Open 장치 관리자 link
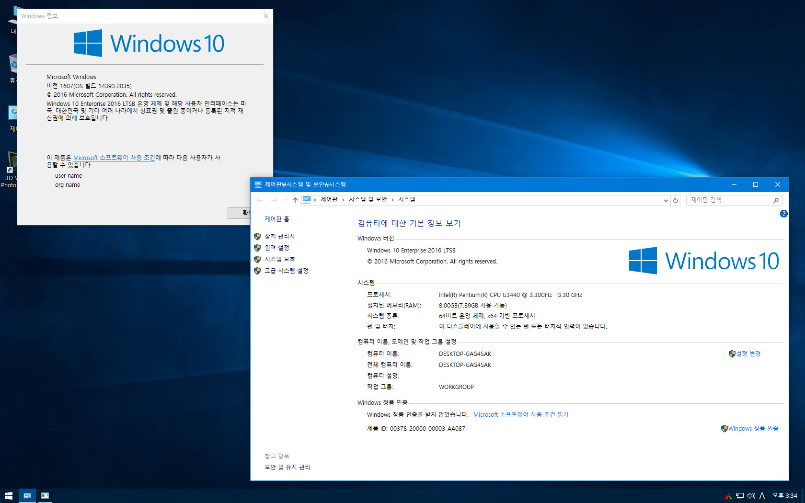 click(280, 236)
